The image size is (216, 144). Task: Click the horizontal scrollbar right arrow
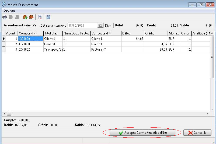pyautogui.click(x=207, y=114)
